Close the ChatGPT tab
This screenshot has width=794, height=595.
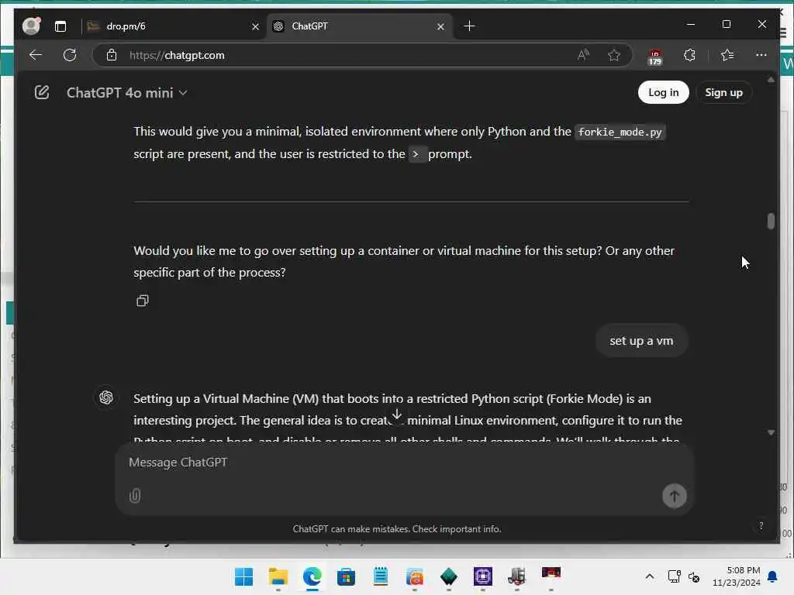(440, 27)
